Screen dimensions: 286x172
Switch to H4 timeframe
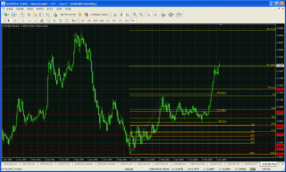click(x=114, y=21)
